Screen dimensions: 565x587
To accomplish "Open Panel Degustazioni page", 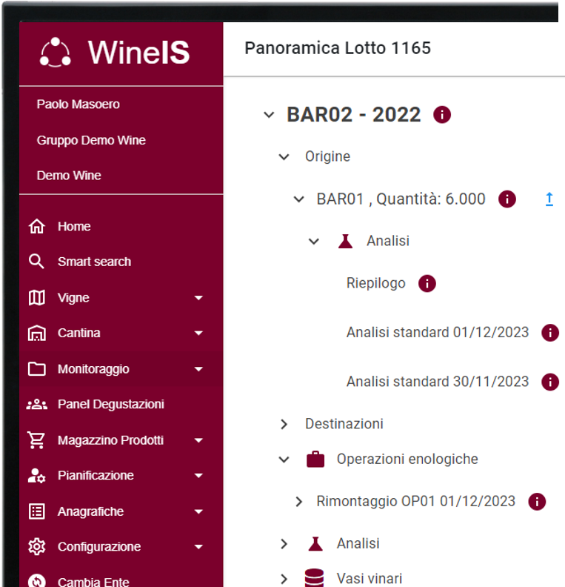I will point(110,404).
